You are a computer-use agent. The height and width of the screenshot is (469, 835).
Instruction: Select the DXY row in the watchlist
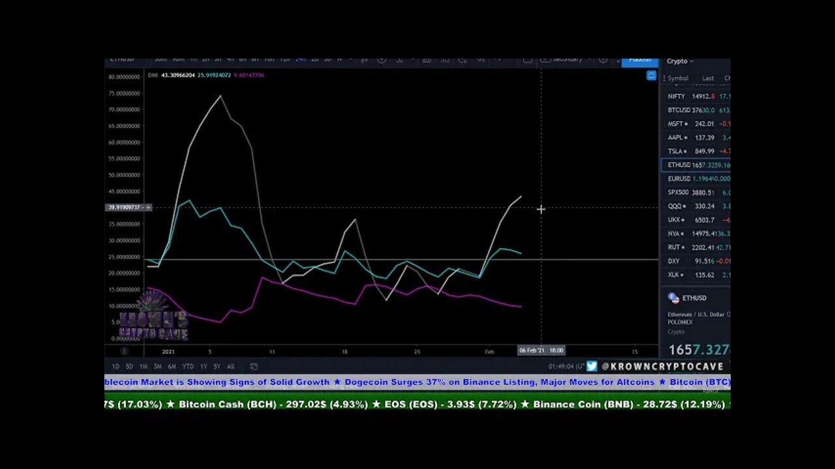click(695, 261)
